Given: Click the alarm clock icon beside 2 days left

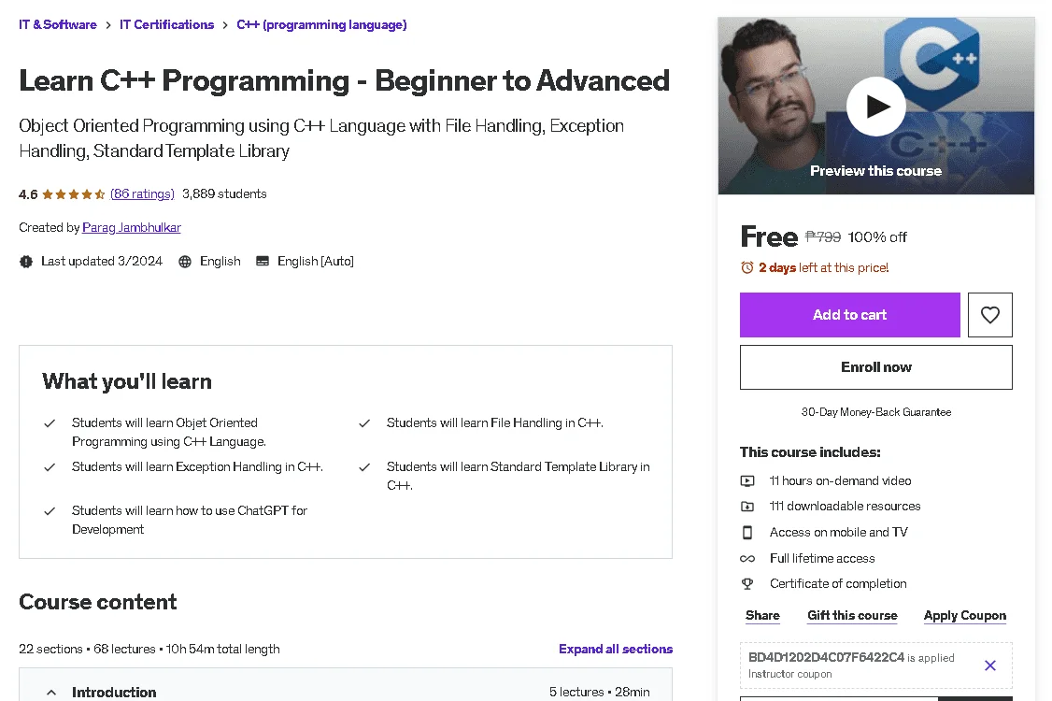Looking at the screenshot, I should click(746, 267).
